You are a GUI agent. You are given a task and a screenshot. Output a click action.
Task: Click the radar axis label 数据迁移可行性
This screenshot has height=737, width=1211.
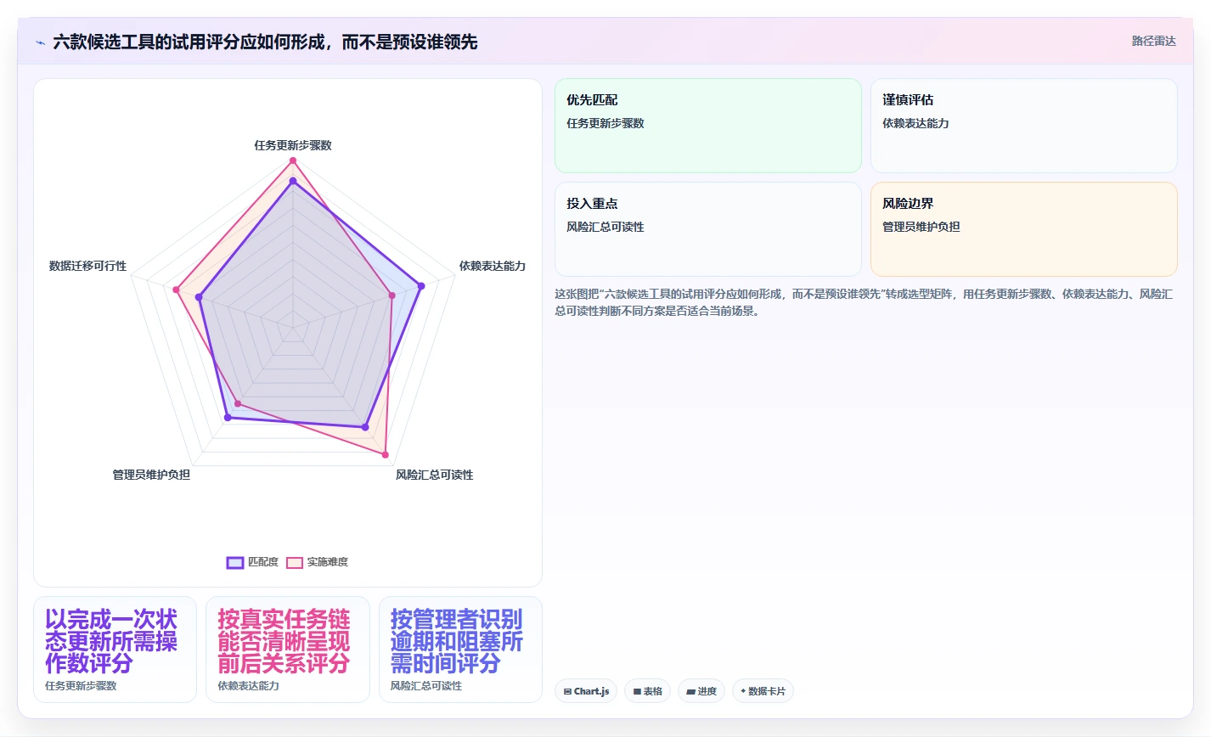click(x=87, y=266)
